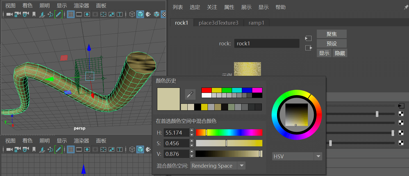
Task: Click the 预设 button
Action: 331,44
